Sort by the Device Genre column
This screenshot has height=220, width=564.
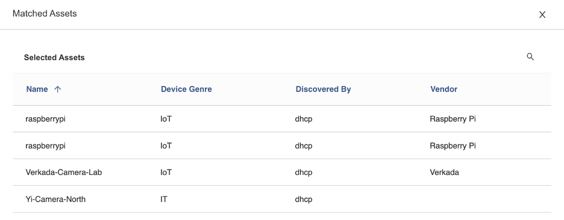186,90
